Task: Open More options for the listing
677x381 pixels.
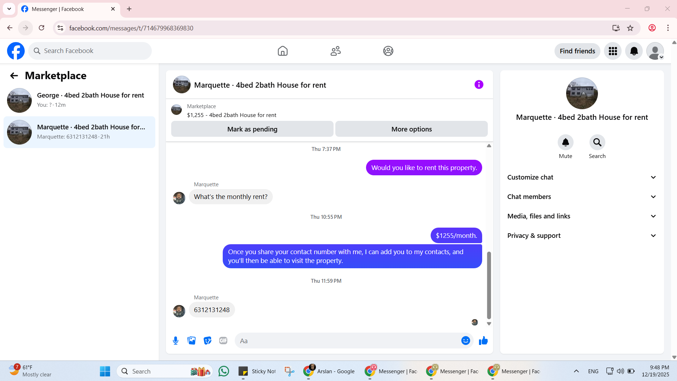Action: pos(411,129)
